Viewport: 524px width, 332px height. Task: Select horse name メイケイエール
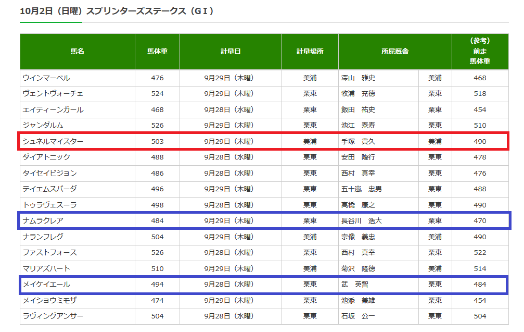pos(46,285)
